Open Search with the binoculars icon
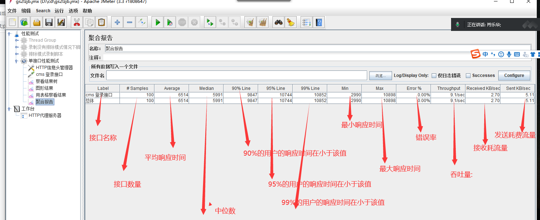 tap(278, 22)
